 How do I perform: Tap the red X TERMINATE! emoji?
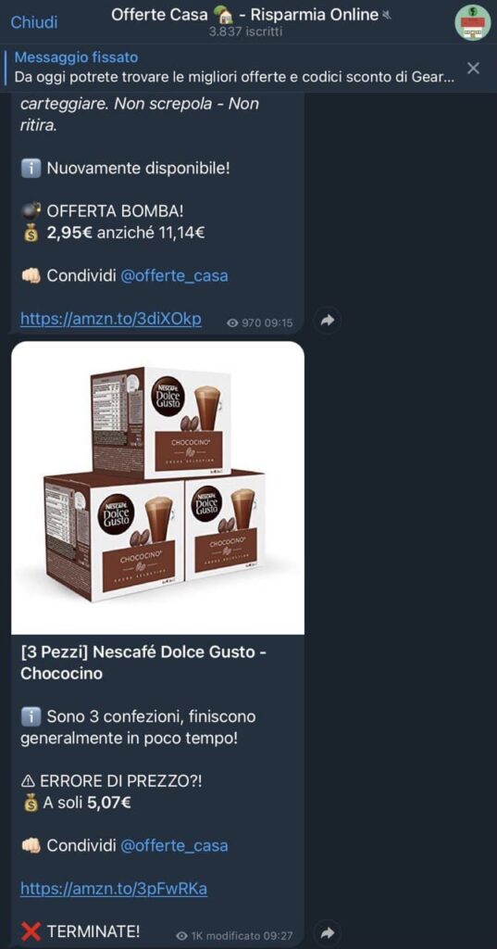tap(31, 930)
